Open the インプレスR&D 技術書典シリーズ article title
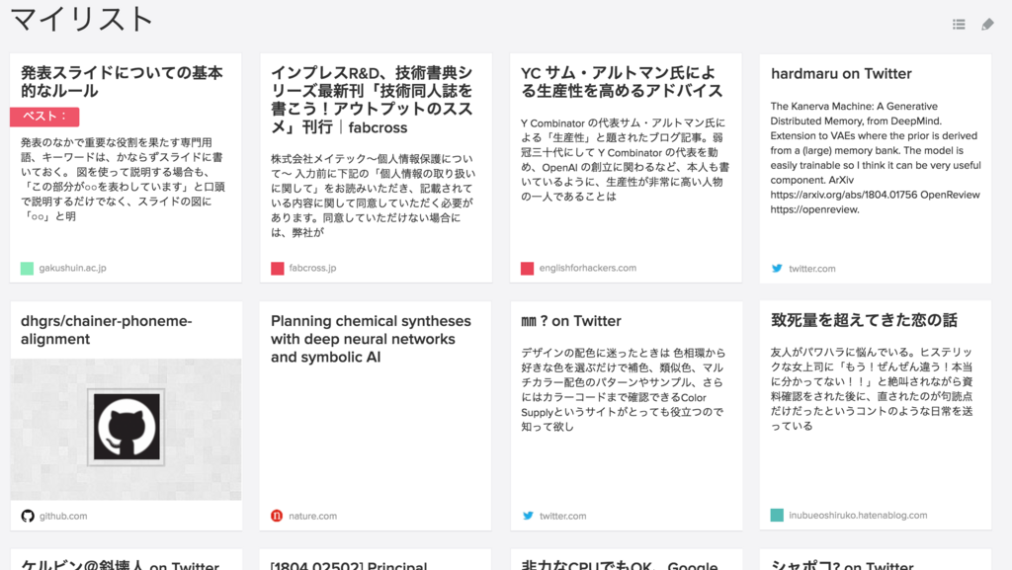The height and width of the screenshot is (570, 1012). coord(372,100)
